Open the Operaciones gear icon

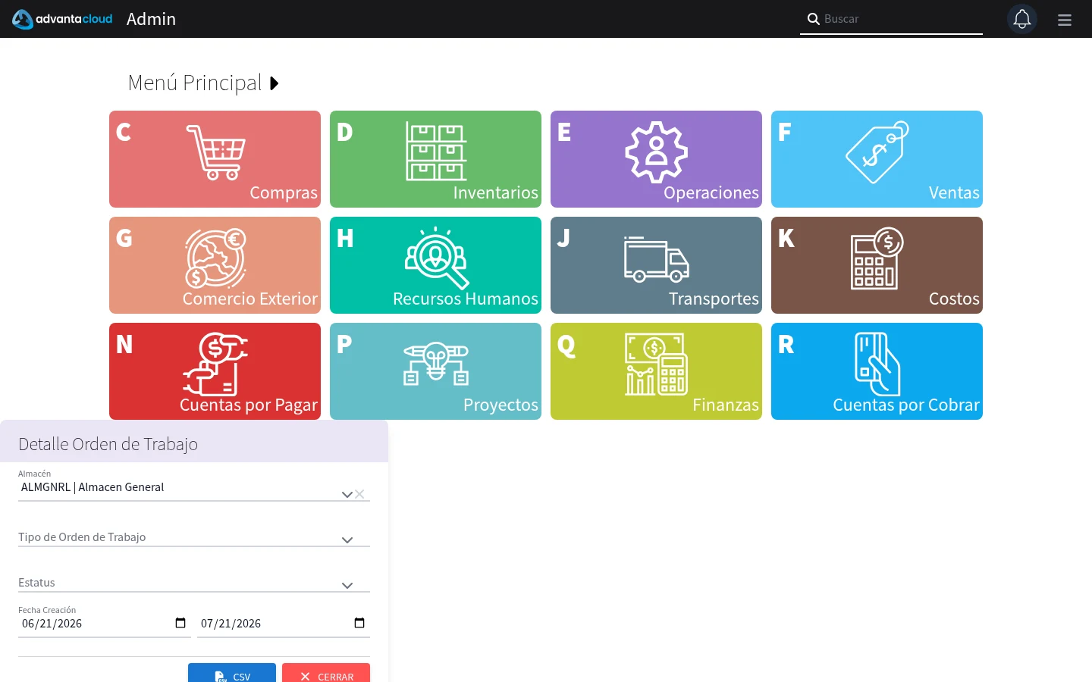[657, 152]
